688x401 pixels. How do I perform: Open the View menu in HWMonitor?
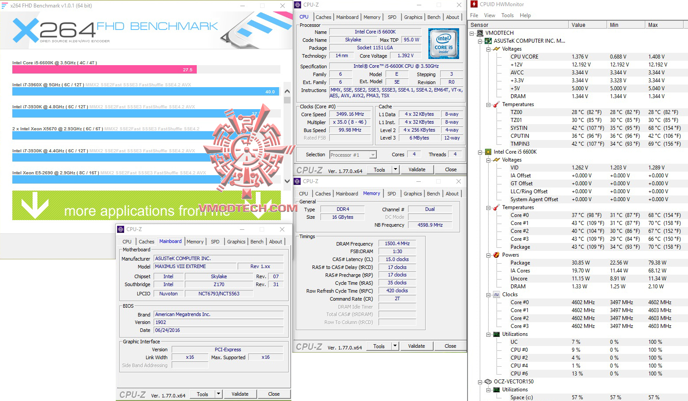coord(489,15)
